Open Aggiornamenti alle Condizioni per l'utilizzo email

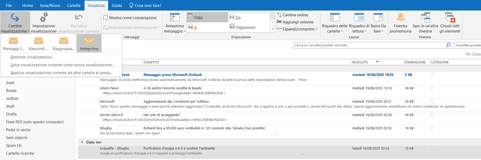click(279, 104)
